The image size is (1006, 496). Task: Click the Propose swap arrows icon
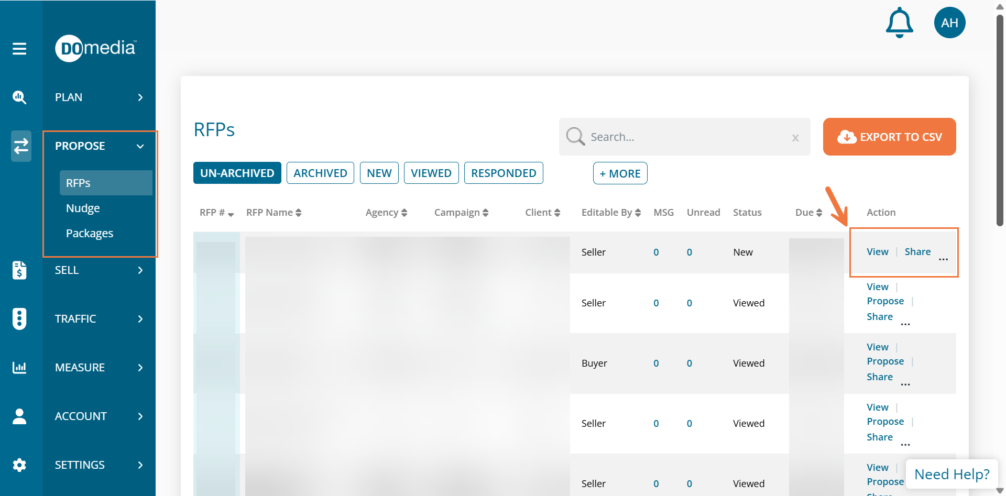pyautogui.click(x=21, y=146)
